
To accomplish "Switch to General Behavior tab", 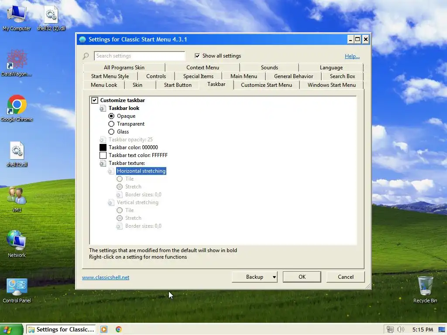I will coord(294,76).
